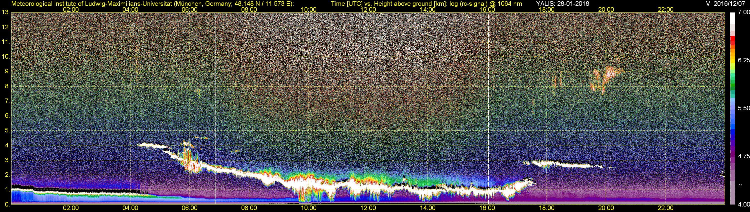Screen dimensions: 750x212
Task: Click the 7 km height axis label
Action: coord(7,101)
